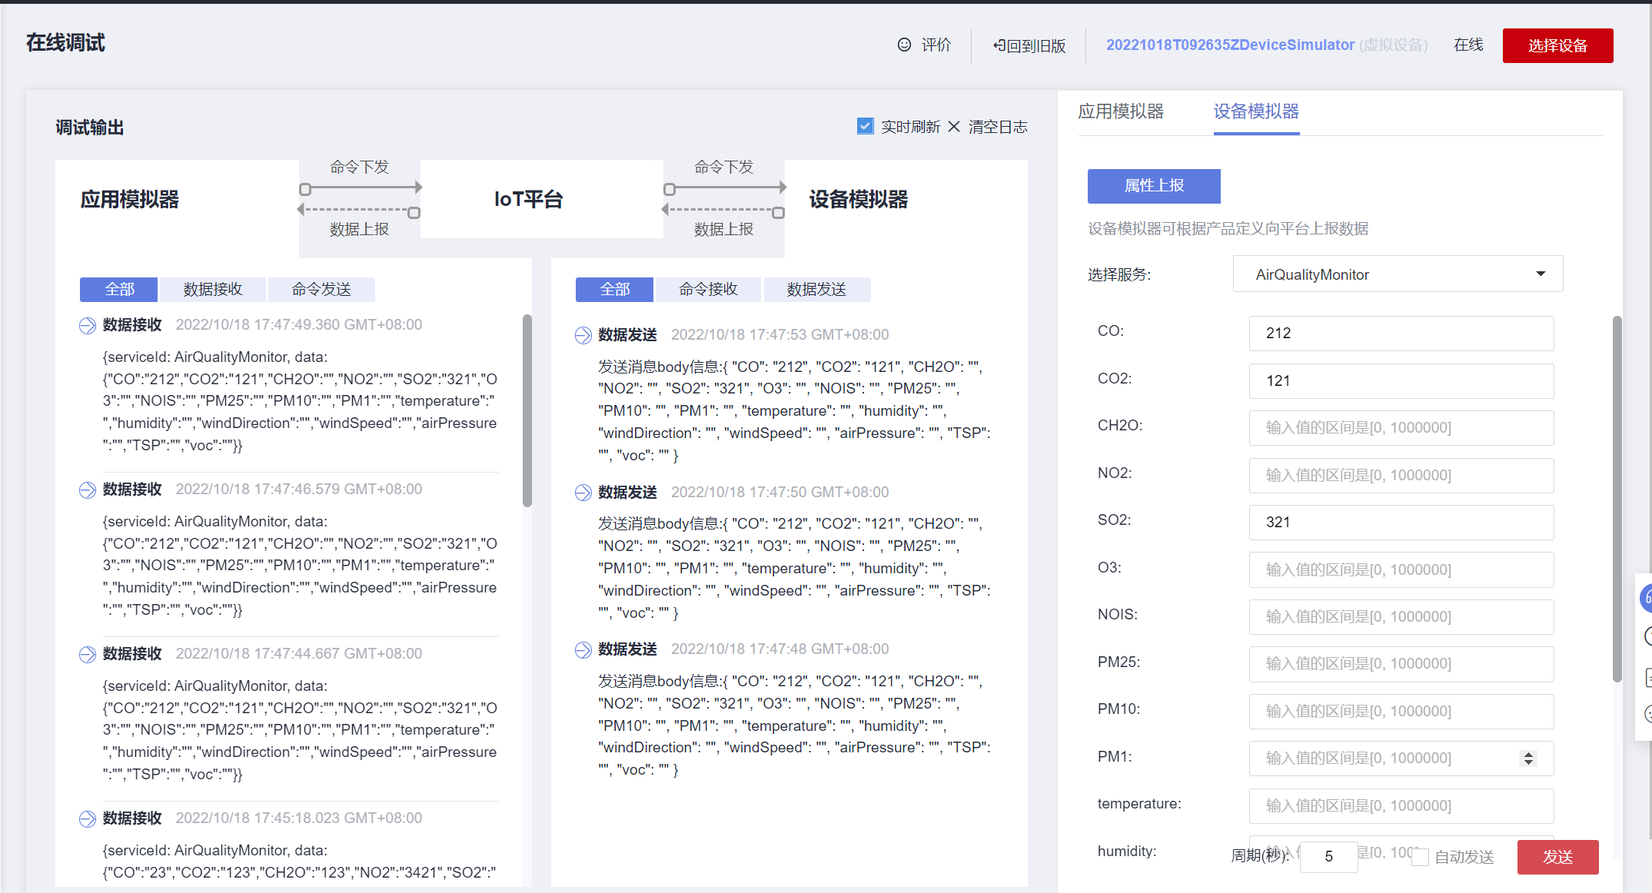
Task: Click the left log panel scrollbar
Action: coord(527,411)
